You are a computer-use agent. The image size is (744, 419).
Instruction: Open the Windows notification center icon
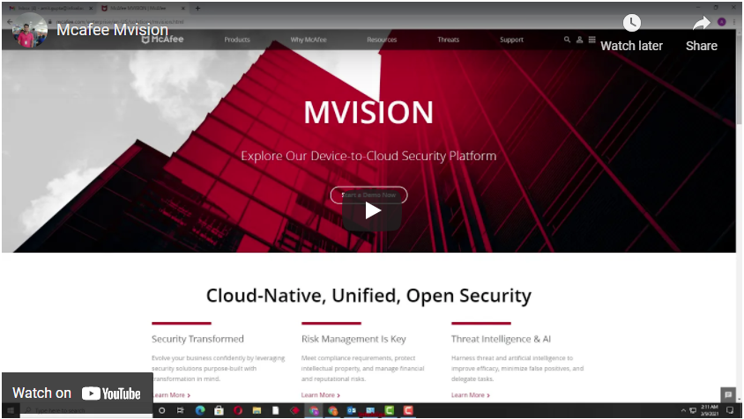(730, 410)
